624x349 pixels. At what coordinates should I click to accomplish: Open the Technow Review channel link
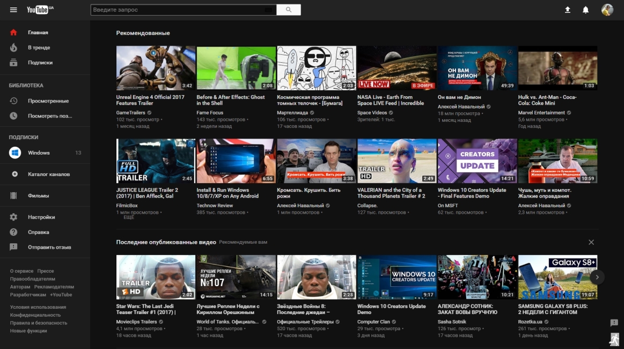pyautogui.click(x=215, y=206)
